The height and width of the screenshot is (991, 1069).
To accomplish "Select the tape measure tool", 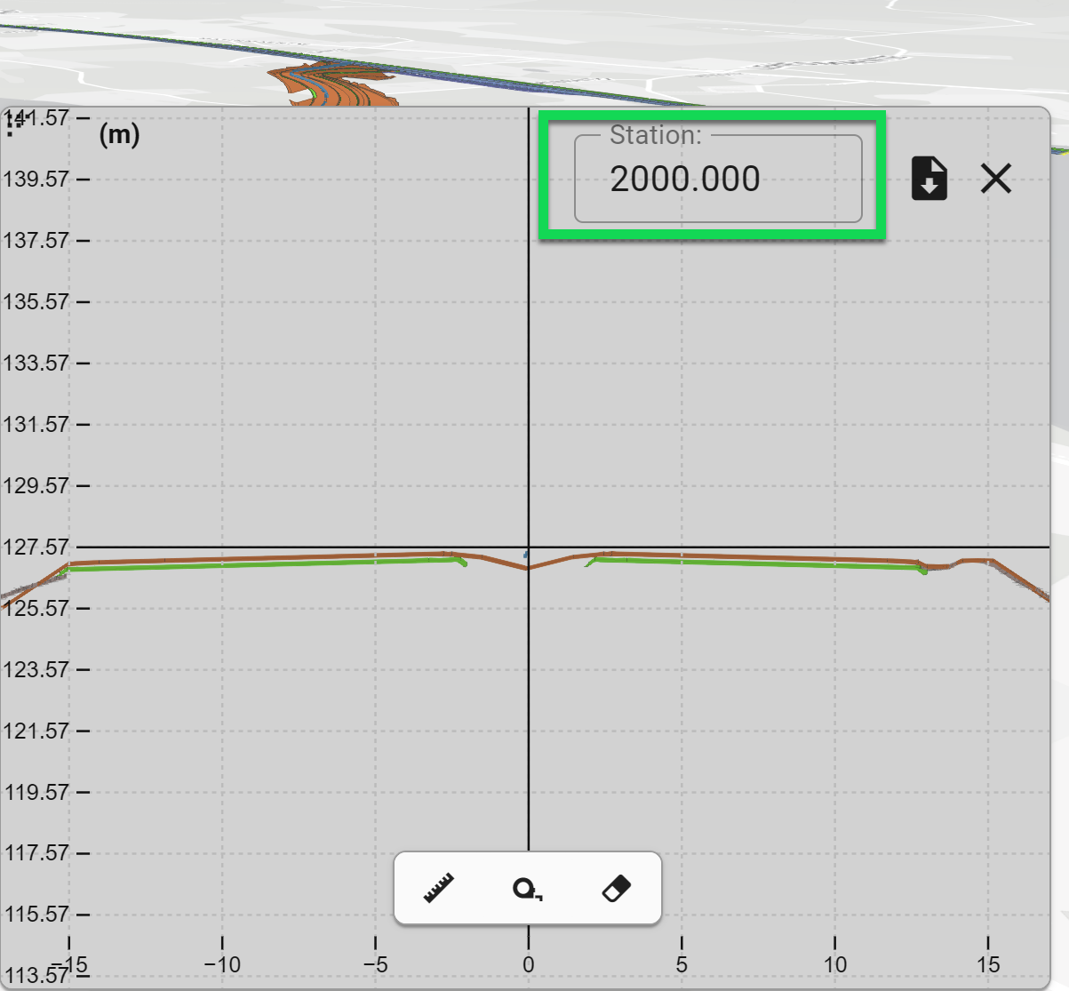I will click(x=528, y=888).
